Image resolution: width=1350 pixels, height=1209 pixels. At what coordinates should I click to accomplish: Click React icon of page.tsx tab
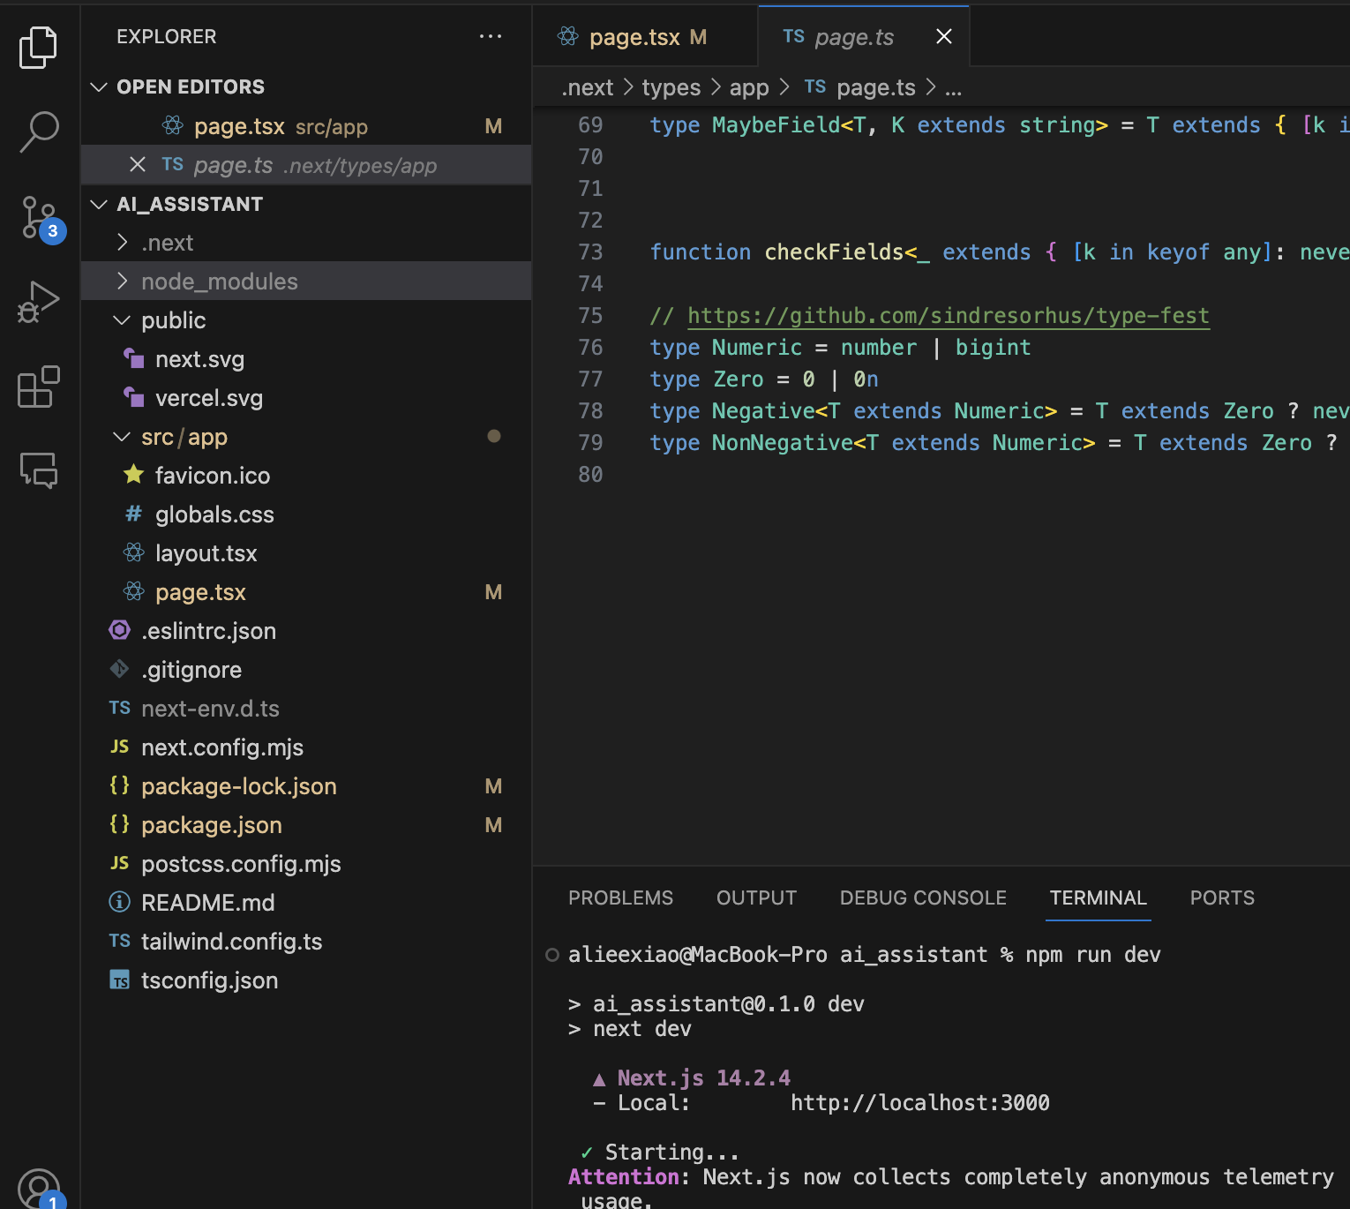click(568, 36)
